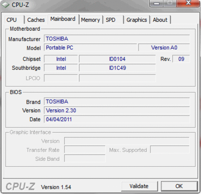Image resolution: width=201 pixels, height=194 pixels.
Task: Click the Southbridge label
Action: click(26, 68)
